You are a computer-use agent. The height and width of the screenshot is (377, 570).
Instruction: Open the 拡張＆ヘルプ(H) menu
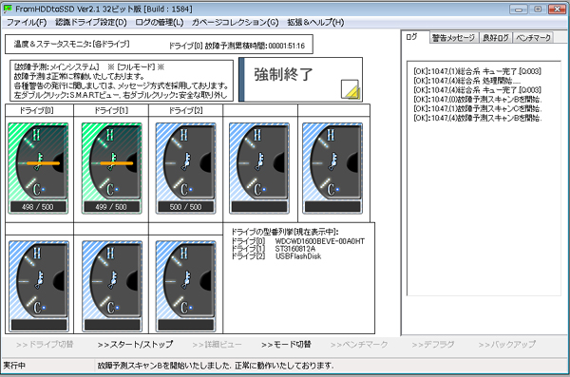[x=315, y=23]
